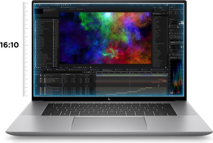Open the font family dropdown in Character panel
The width and height of the screenshot is (213, 143).
pyautogui.click(x=174, y=22)
